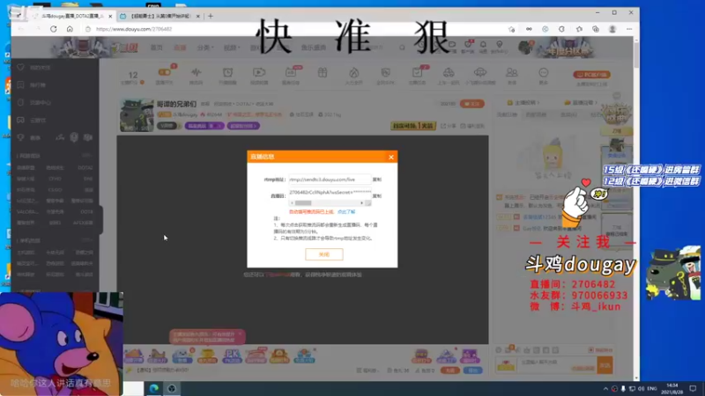
Task: Expand the category dropdown in Douyu nav
Action: pyautogui.click(x=205, y=48)
